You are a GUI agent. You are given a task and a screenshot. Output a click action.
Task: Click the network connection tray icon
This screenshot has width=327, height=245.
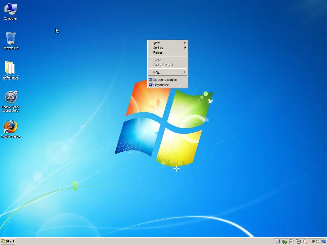[298, 241]
